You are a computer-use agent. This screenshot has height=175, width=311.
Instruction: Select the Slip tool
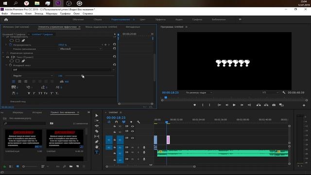97,136
